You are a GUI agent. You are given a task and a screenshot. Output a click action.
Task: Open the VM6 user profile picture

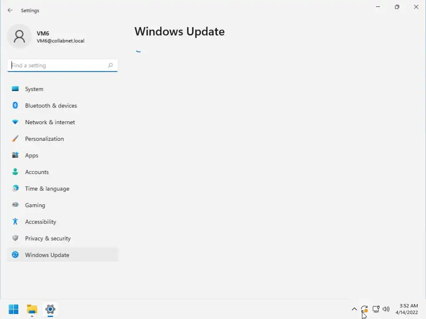(x=19, y=37)
